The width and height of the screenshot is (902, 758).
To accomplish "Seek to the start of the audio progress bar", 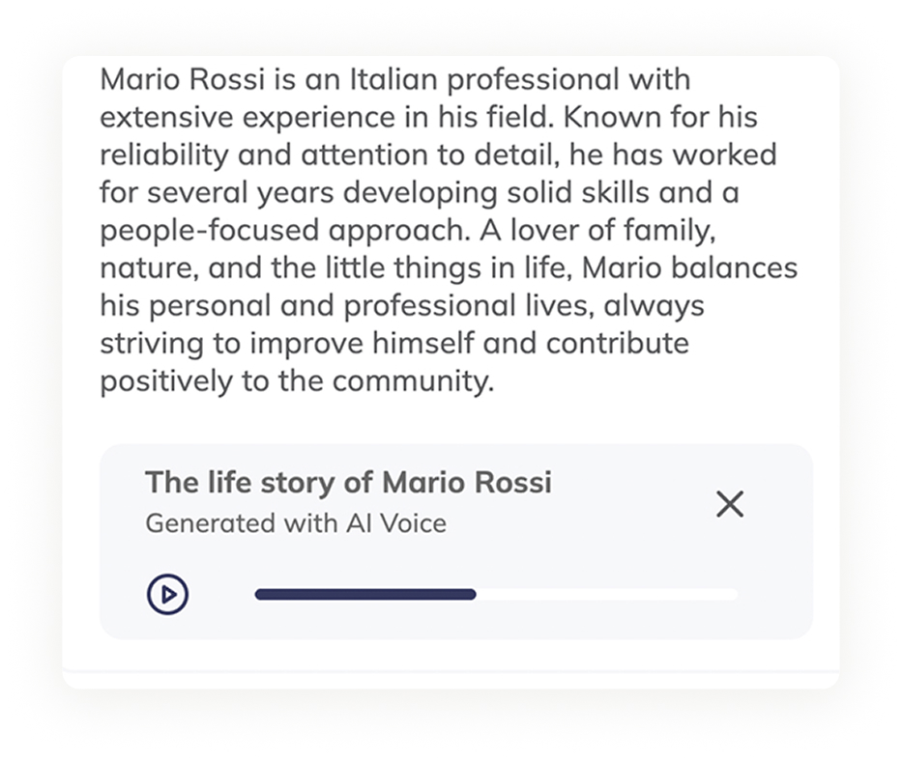I will [258, 595].
